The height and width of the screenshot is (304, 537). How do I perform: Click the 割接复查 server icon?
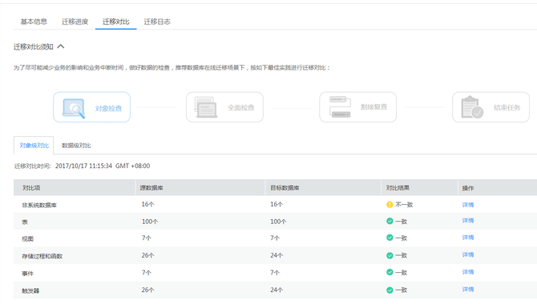pyautogui.click(x=340, y=106)
